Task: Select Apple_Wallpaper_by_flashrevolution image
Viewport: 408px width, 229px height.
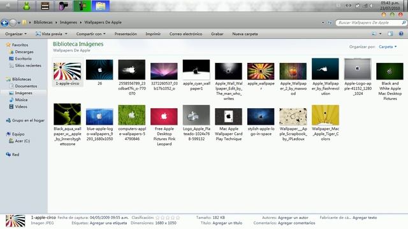Action: coord(325,69)
